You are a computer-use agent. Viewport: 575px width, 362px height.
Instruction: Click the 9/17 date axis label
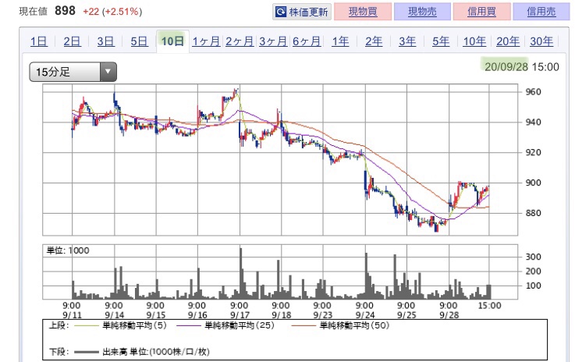pos(240,315)
